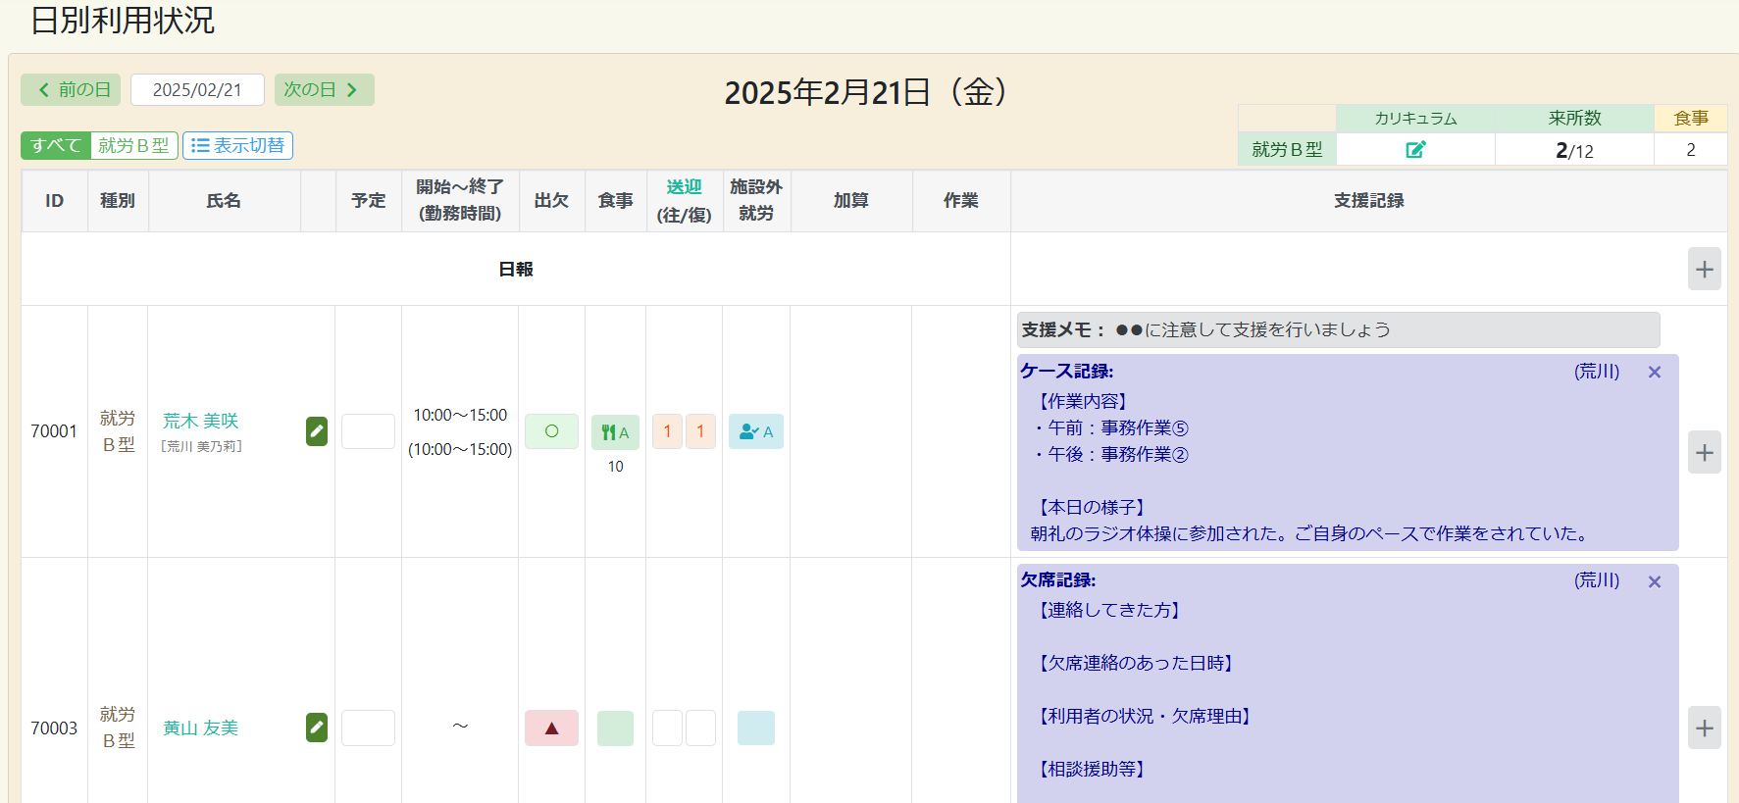Click the empty 予定 field for 荒木 美咲
Screen dimensions: 1739x803
(x=368, y=432)
